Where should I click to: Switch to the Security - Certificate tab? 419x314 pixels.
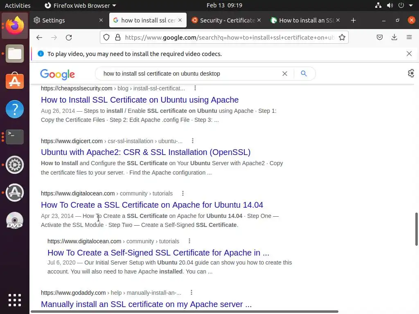coord(227,20)
